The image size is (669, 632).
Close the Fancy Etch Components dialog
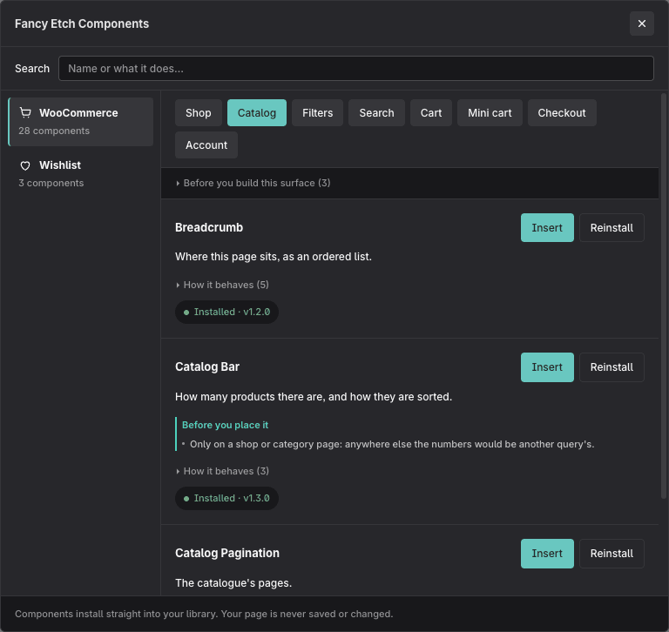[641, 24]
